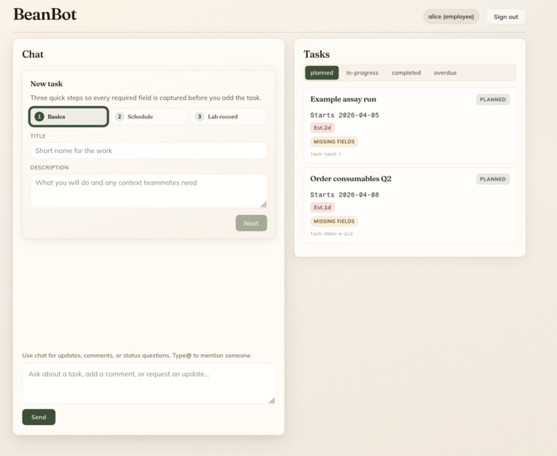Click PLANNED badge on Order consumables Q2

pos(492,179)
